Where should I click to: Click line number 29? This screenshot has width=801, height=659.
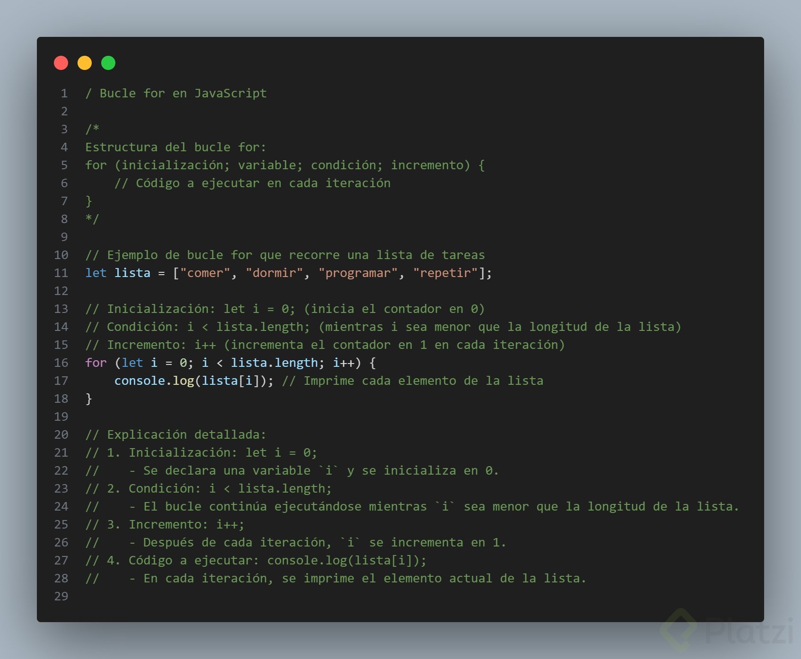click(61, 597)
